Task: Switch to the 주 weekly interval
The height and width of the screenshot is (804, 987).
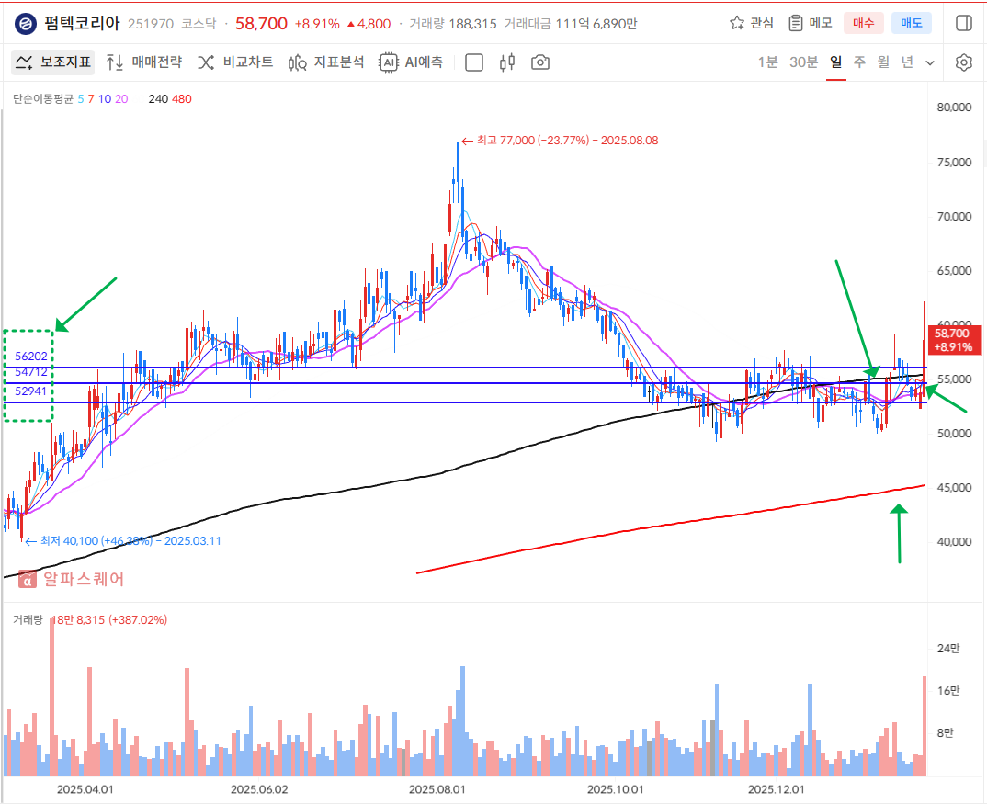Action: point(859,62)
